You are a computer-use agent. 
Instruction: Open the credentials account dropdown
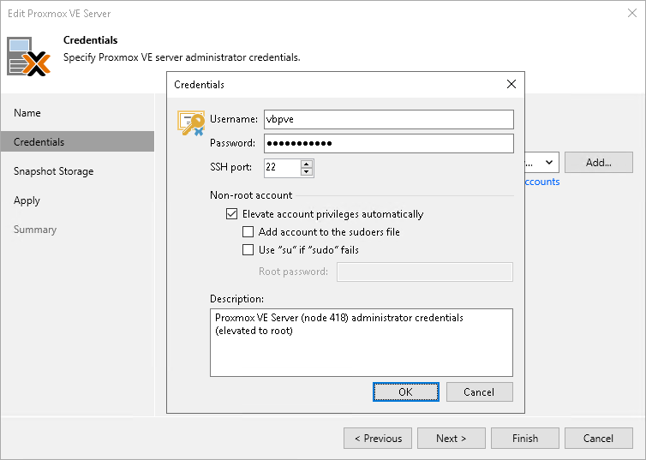(549, 162)
